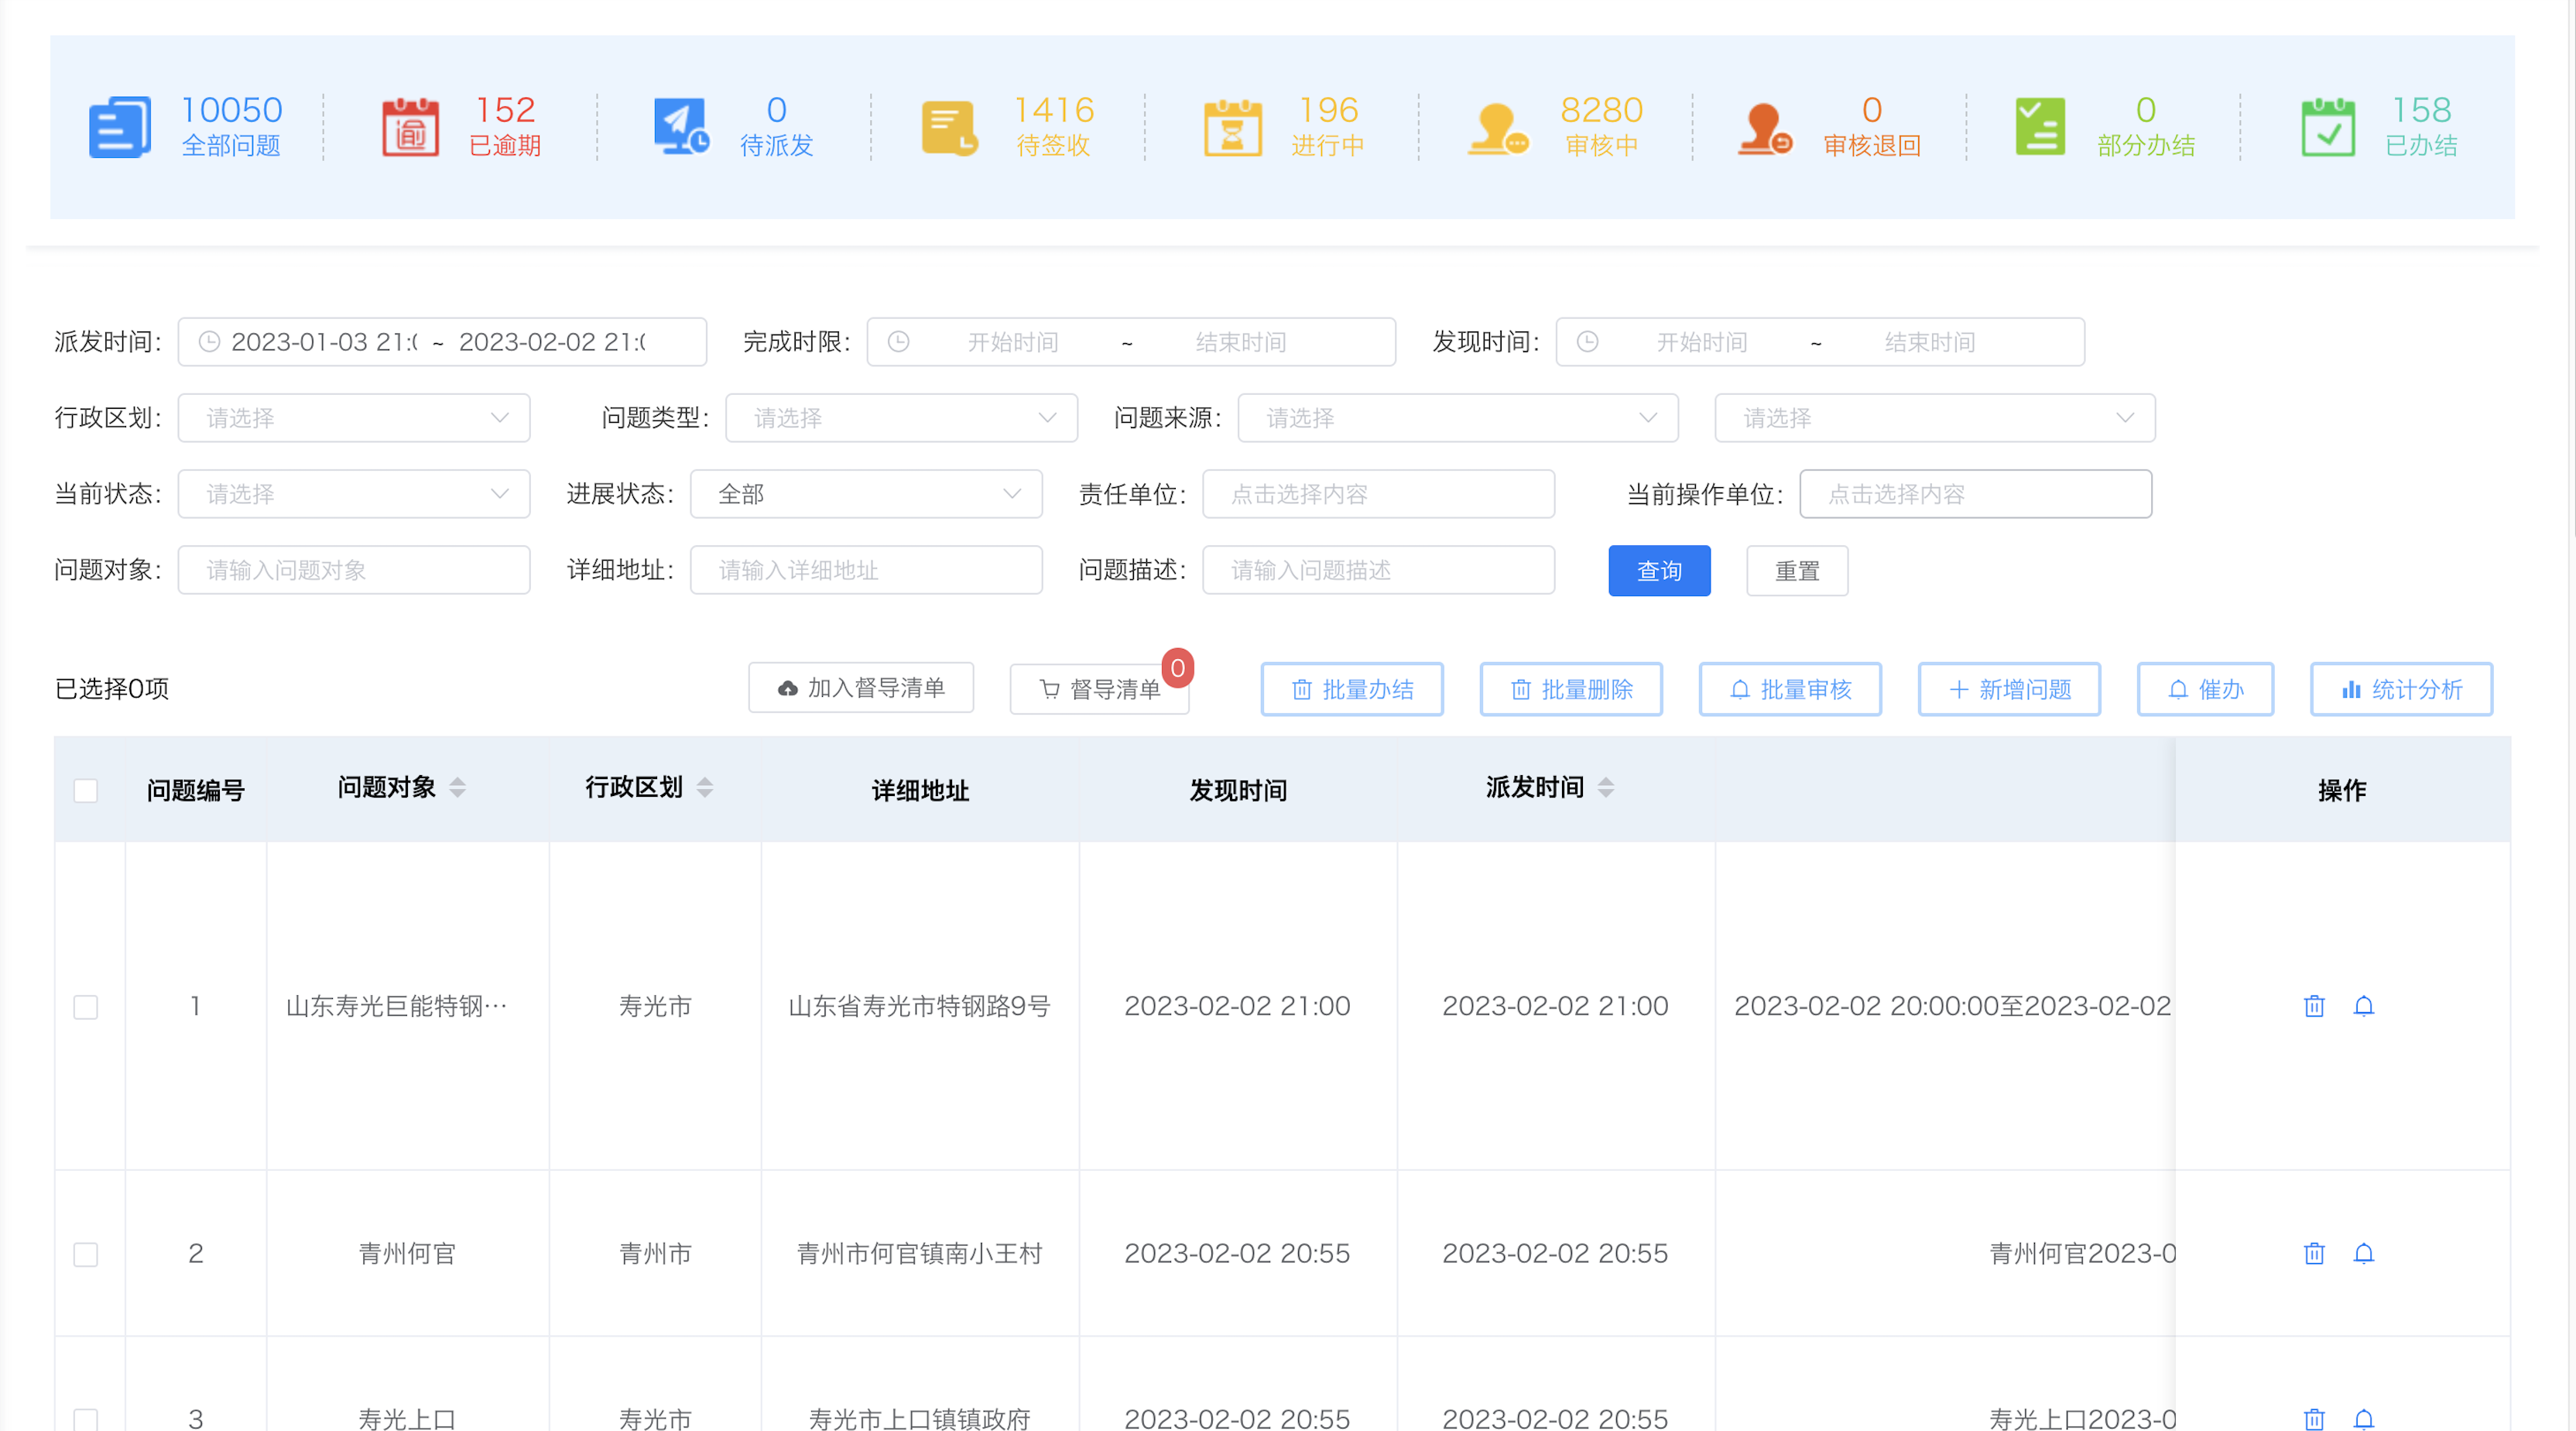This screenshot has height=1431, width=2576.
Task: Click the 批量删除 button
Action: (x=1571, y=689)
